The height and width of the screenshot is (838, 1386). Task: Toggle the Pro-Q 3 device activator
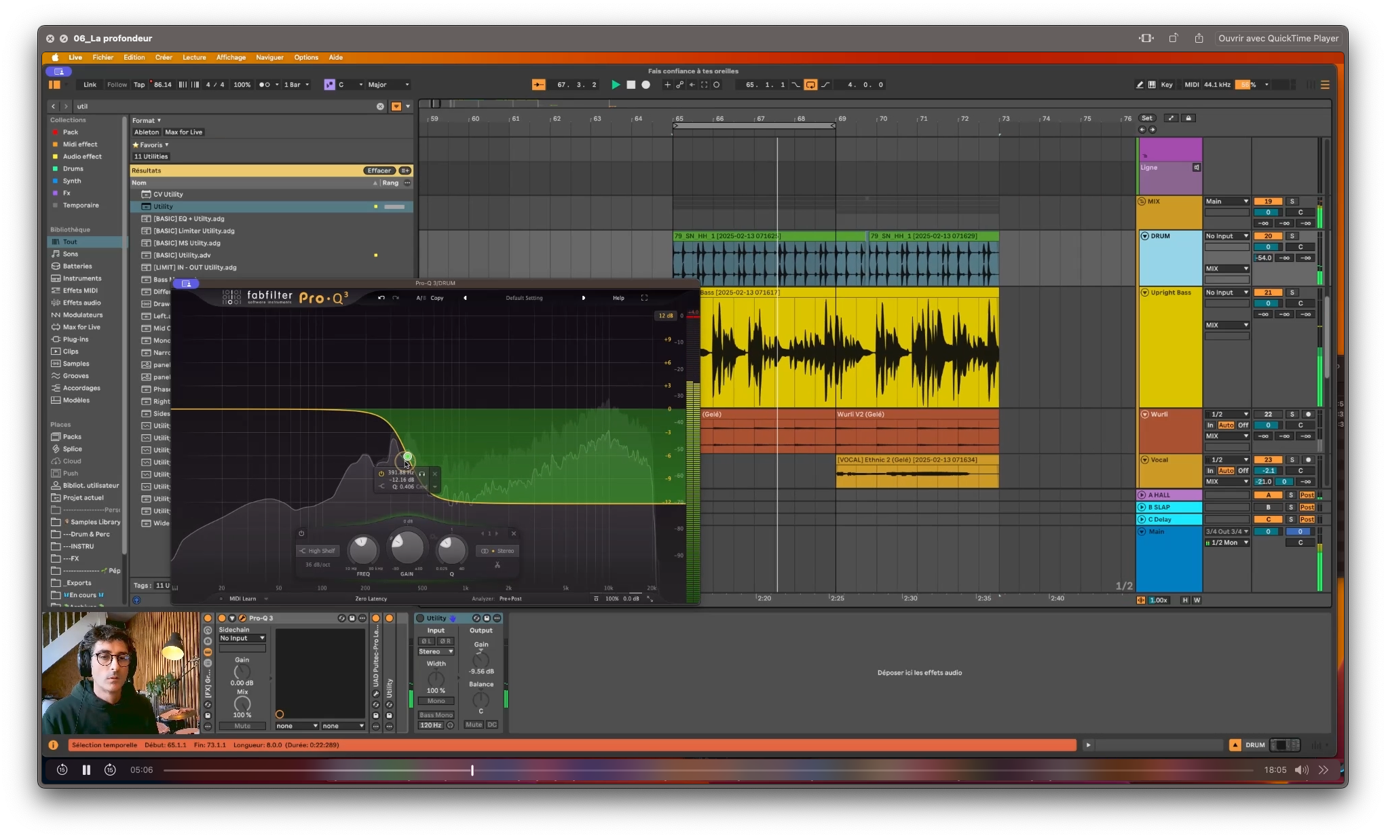tap(222, 618)
